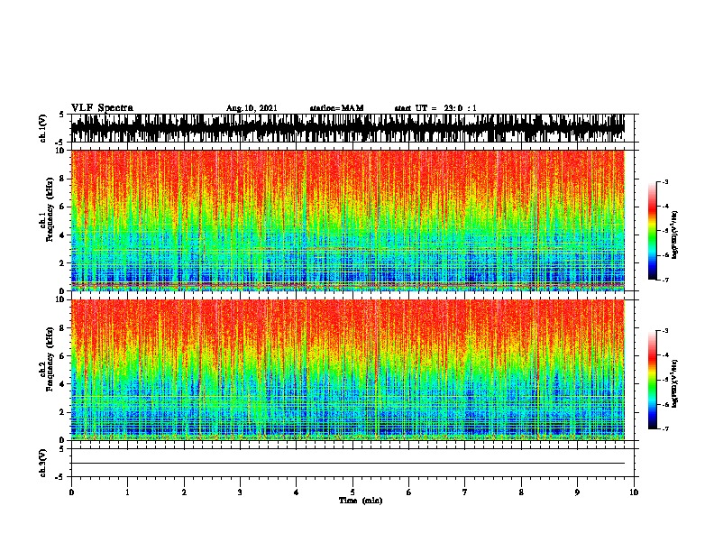Click the ch.1 color scale bar
Viewport: 714px width, 552px height.
tap(652, 231)
